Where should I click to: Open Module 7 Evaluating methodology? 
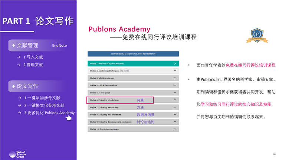[x=133, y=107]
